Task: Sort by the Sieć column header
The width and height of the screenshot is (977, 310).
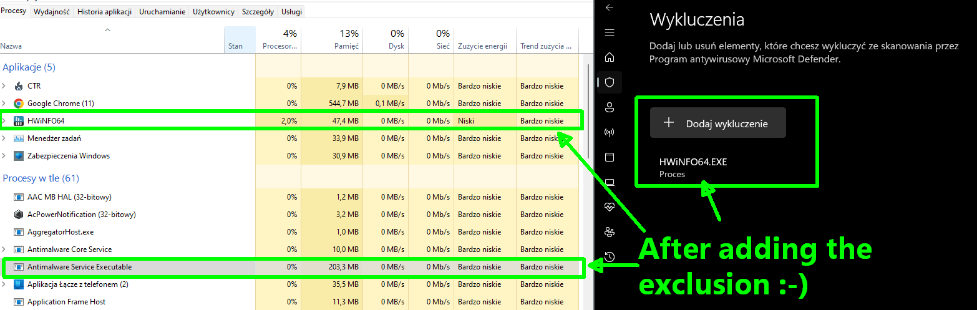Action: pyautogui.click(x=431, y=39)
